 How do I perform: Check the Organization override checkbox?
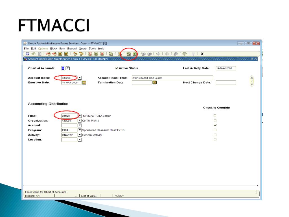(215, 120)
